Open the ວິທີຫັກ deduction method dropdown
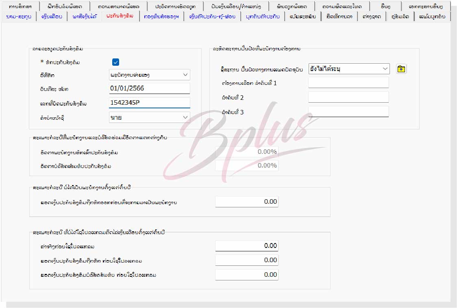The width and height of the screenshot is (457, 308). (x=150, y=75)
